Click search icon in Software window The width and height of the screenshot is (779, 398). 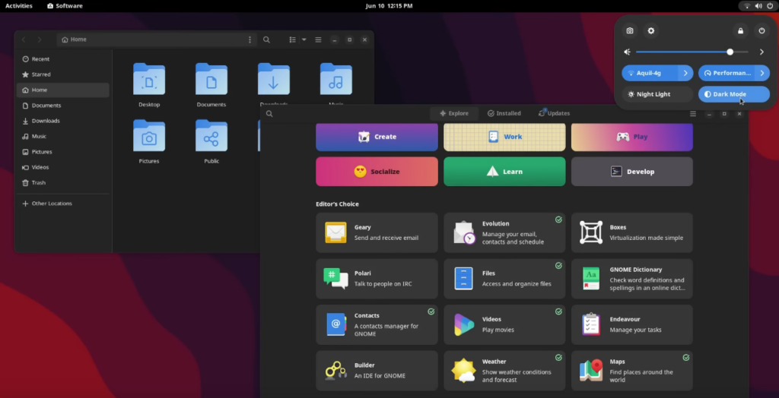(x=269, y=114)
